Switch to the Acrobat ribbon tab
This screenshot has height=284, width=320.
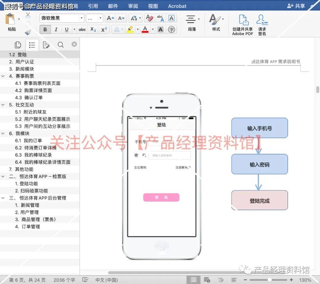[177, 6]
